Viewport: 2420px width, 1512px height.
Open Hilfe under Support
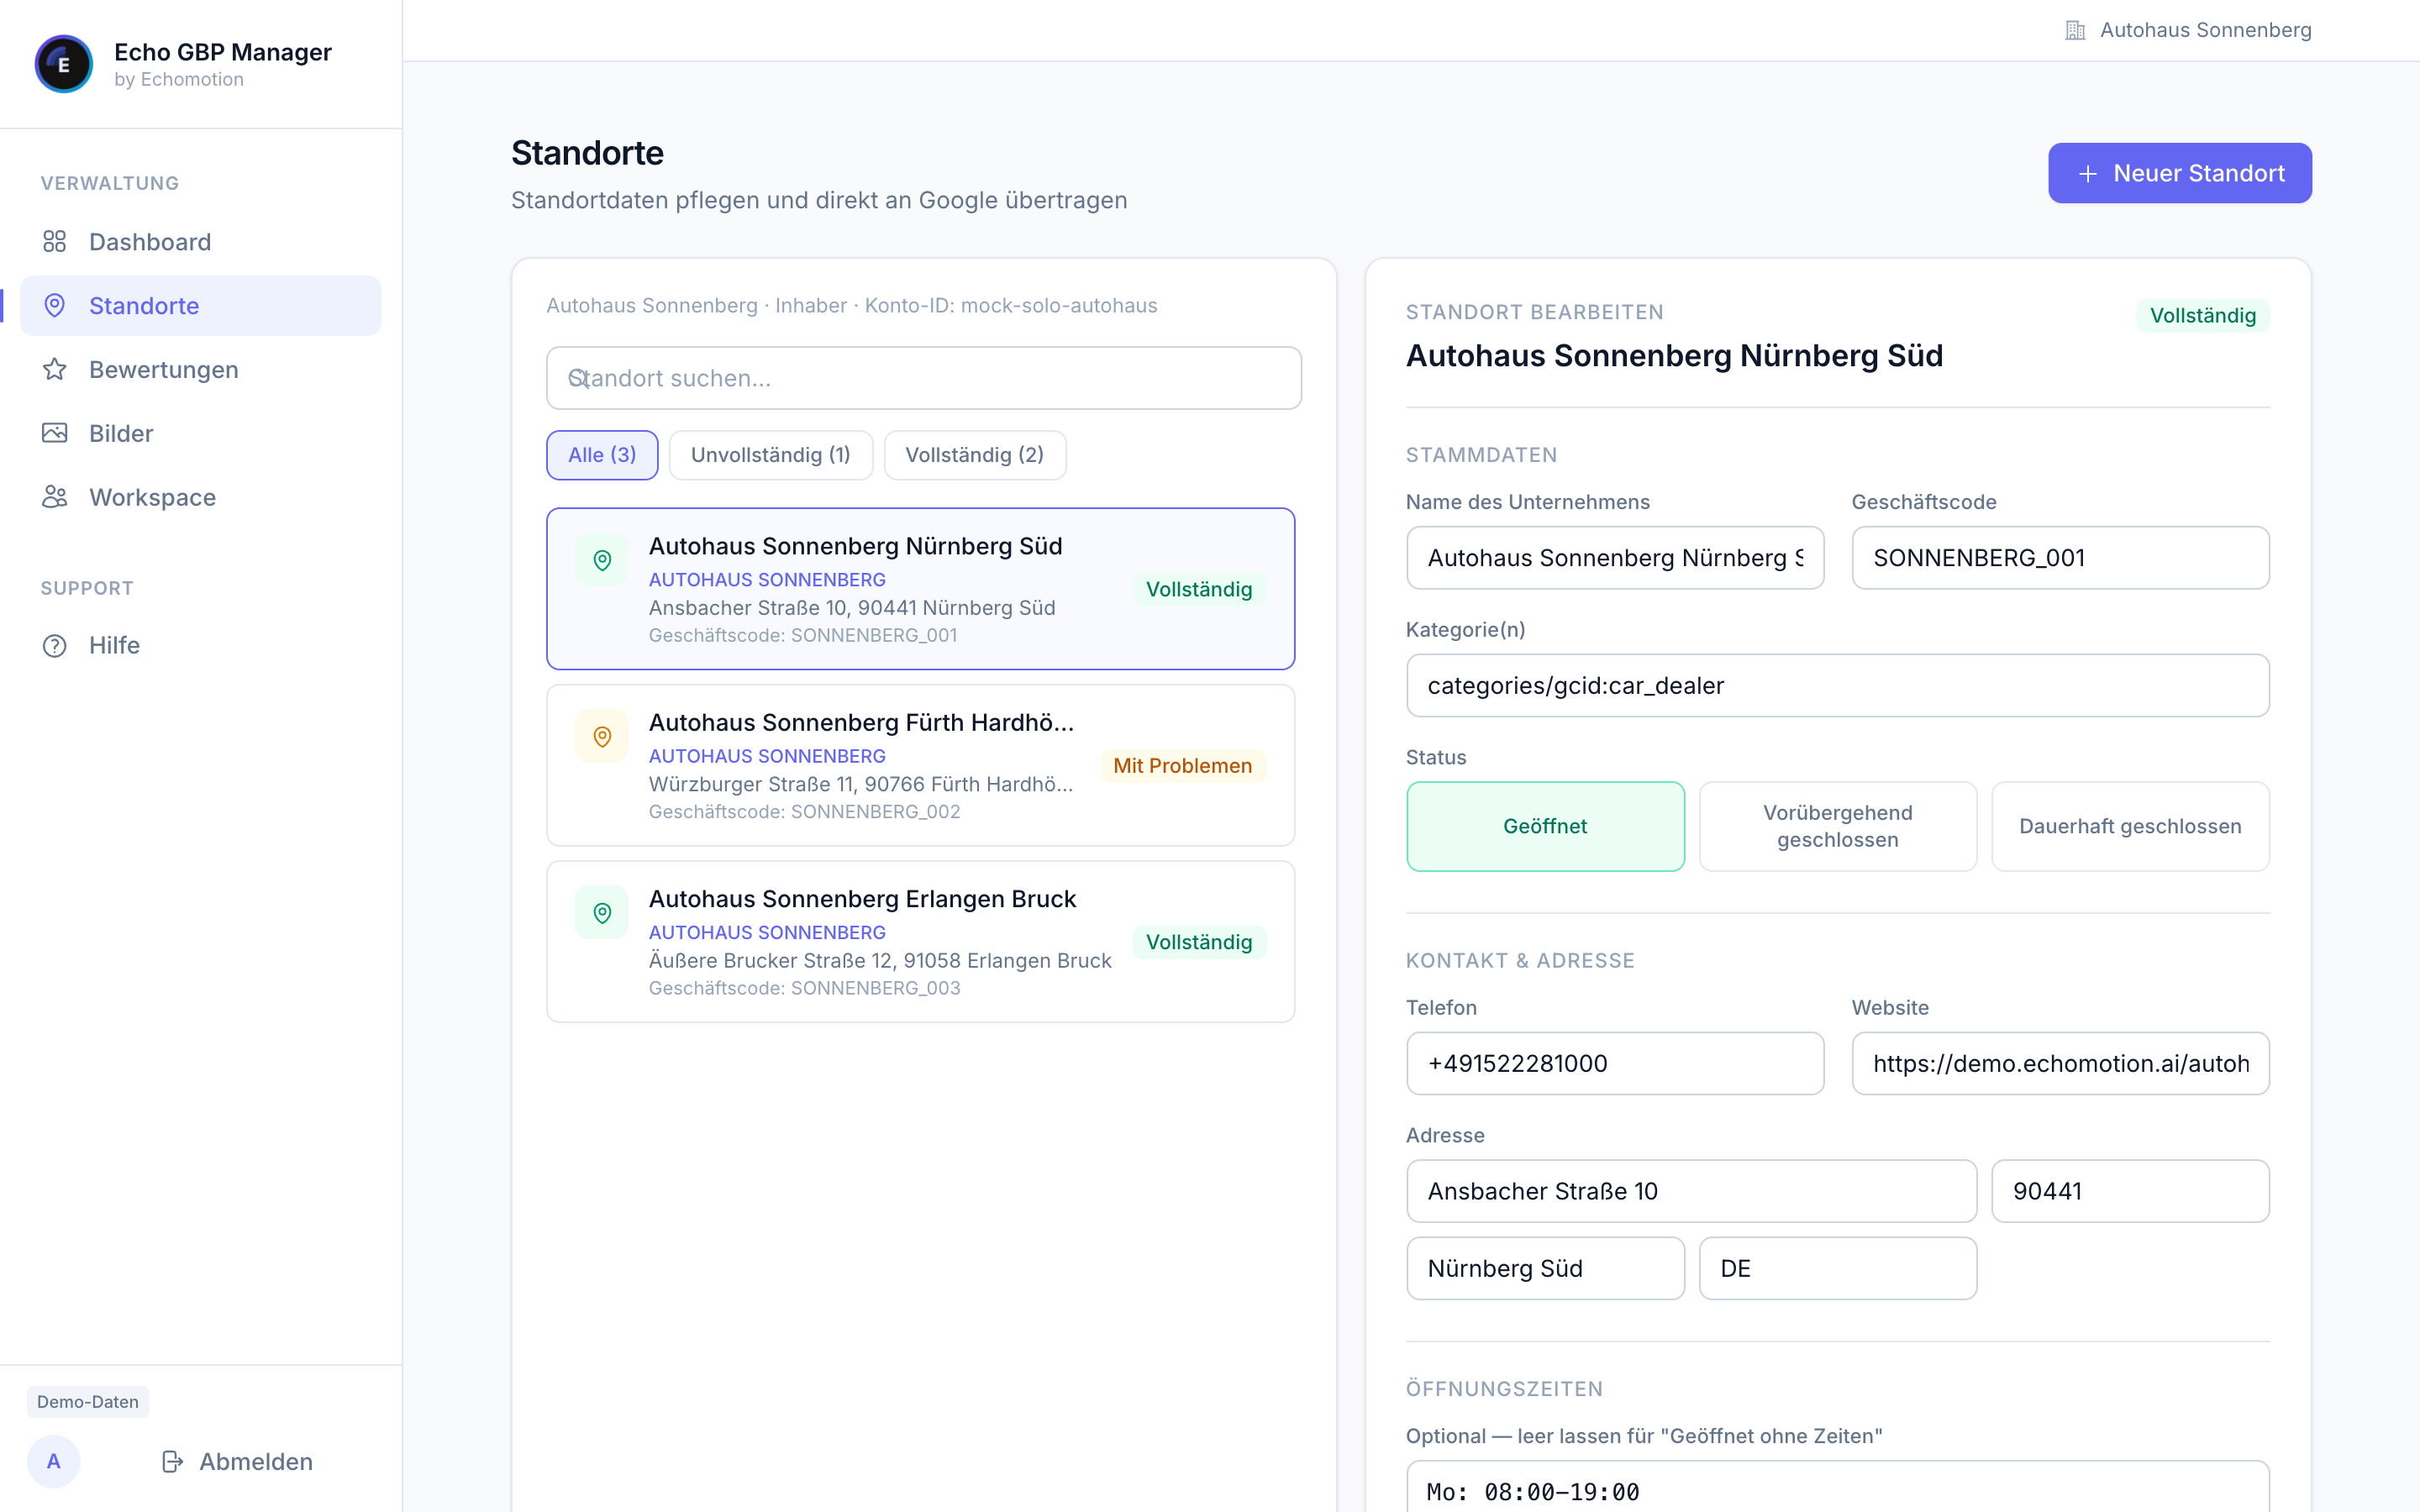(201, 645)
